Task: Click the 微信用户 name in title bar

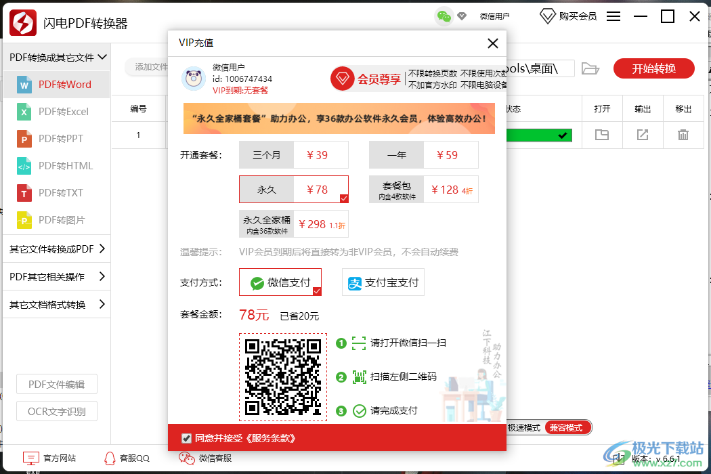Action: (495, 16)
